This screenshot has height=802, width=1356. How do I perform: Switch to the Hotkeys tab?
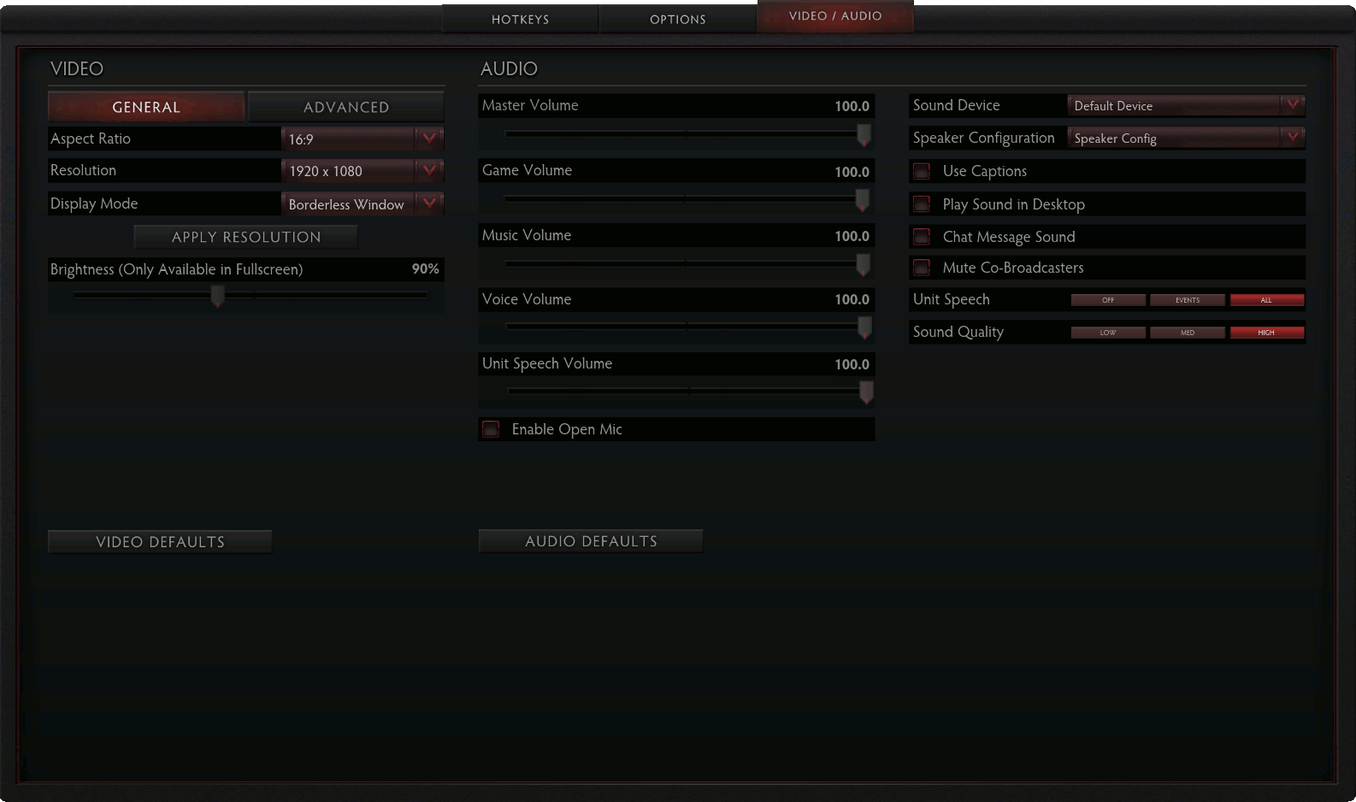point(520,19)
